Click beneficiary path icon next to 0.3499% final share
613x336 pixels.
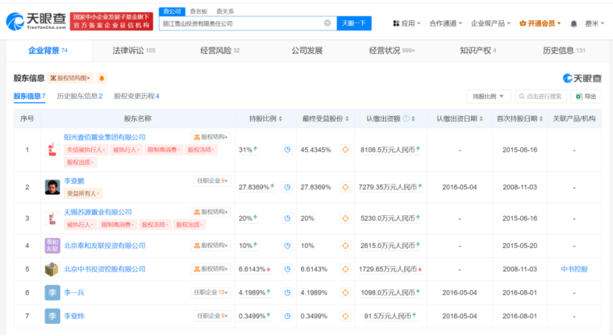tap(345, 316)
